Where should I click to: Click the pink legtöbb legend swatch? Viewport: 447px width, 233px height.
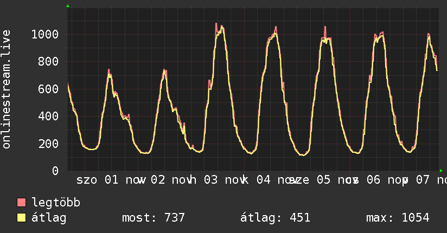click(x=21, y=203)
